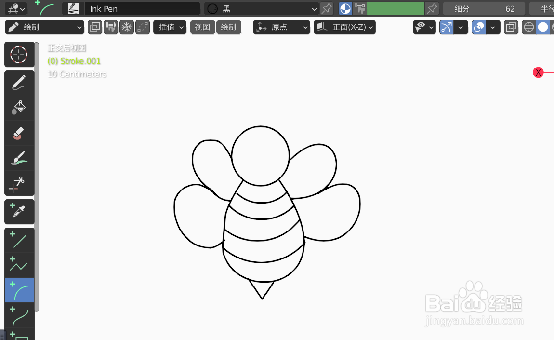Activate the Erase tool
Image resolution: width=554 pixels, height=340 pixels.
coord(19,133)
